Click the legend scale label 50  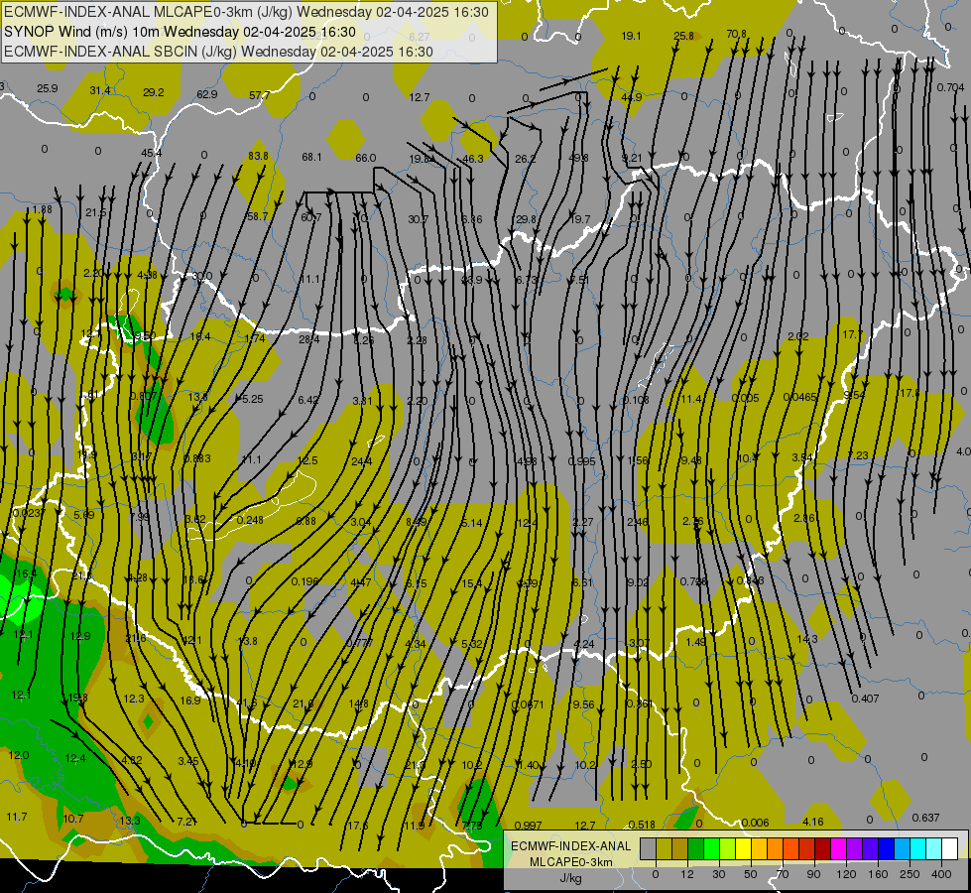pyautogui.click(x=750, y=874)
